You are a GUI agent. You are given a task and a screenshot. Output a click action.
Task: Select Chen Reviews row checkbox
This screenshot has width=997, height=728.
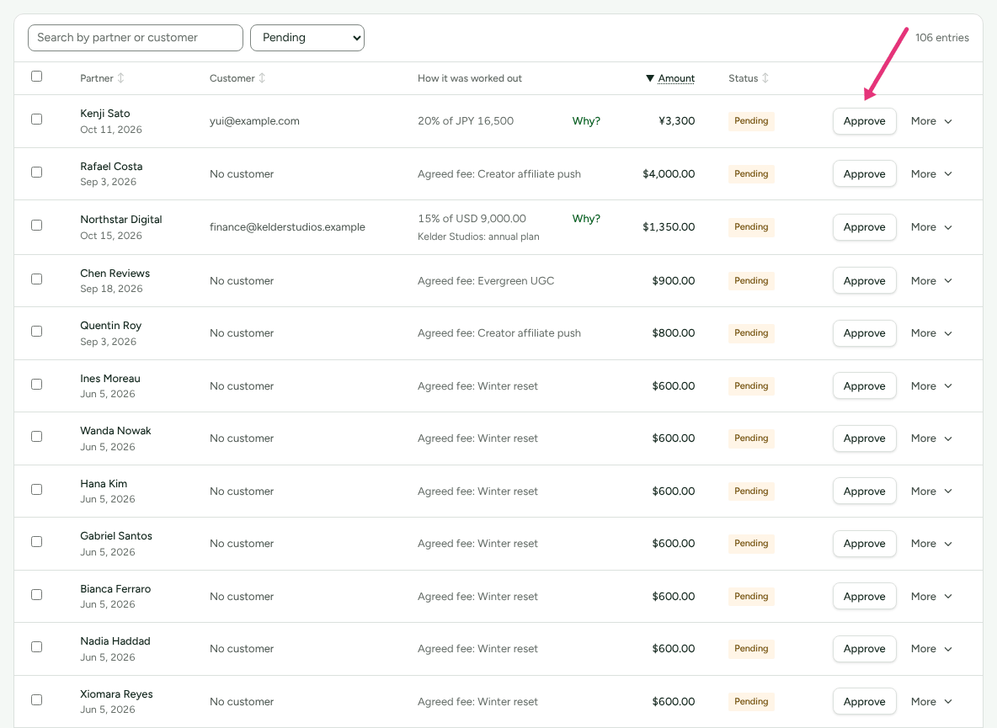(37, 279)
